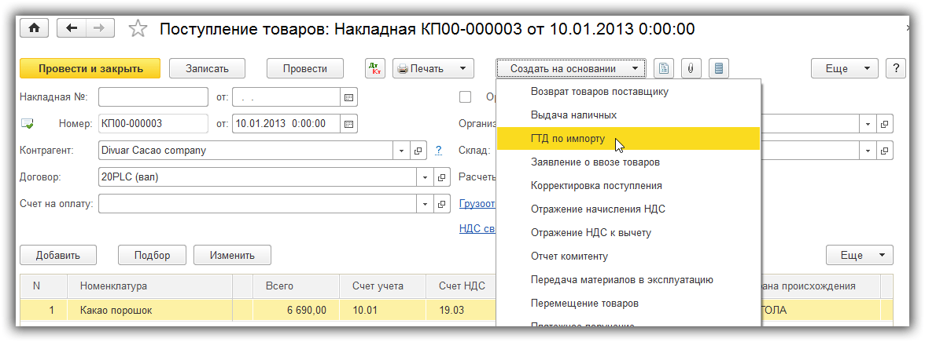Image resolution: width=925 pixels, height=342 pixels.
Task: Click the help question mark button
Action: click(x=895, y=68)
